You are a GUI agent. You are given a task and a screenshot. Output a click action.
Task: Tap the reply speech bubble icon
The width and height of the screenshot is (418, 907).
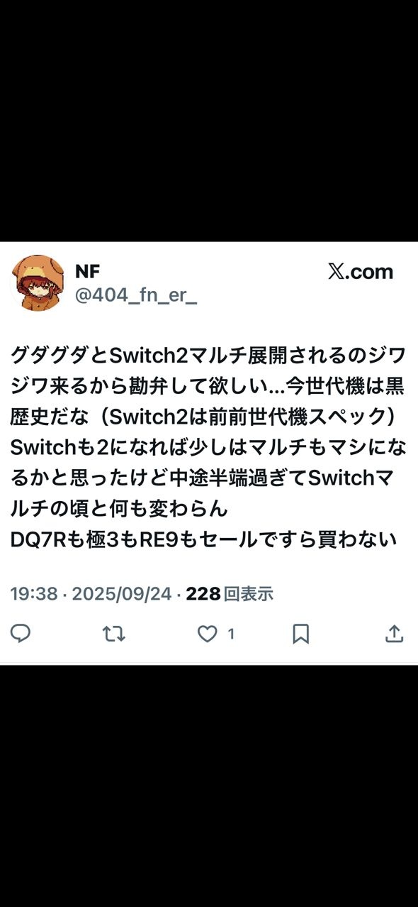21,633
